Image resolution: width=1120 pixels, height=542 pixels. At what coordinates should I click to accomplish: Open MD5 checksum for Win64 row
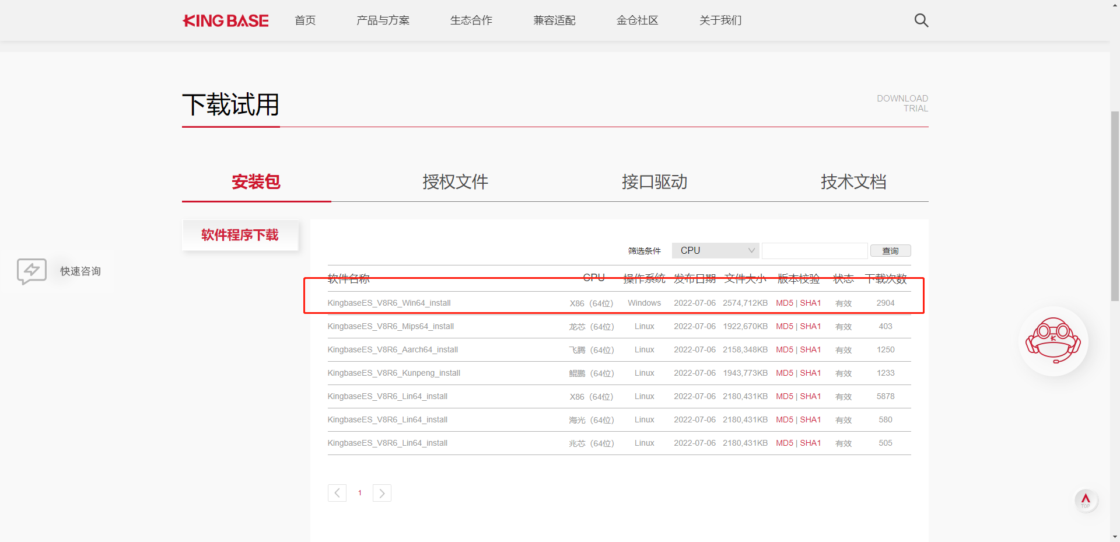(x=785, y=303)
